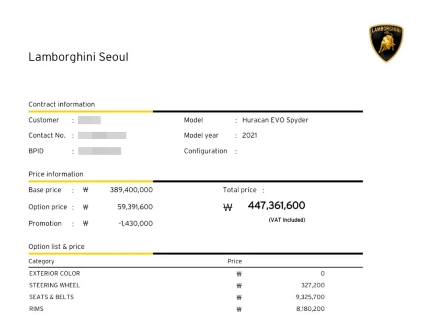Click the STEERING WHEEL option row
Image resolution: width=423 pixels, height=316 pixels.
pos(54,286)
